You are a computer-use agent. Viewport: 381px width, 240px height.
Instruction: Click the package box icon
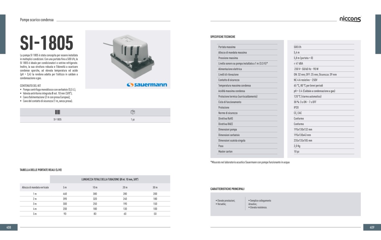[133, 112]
